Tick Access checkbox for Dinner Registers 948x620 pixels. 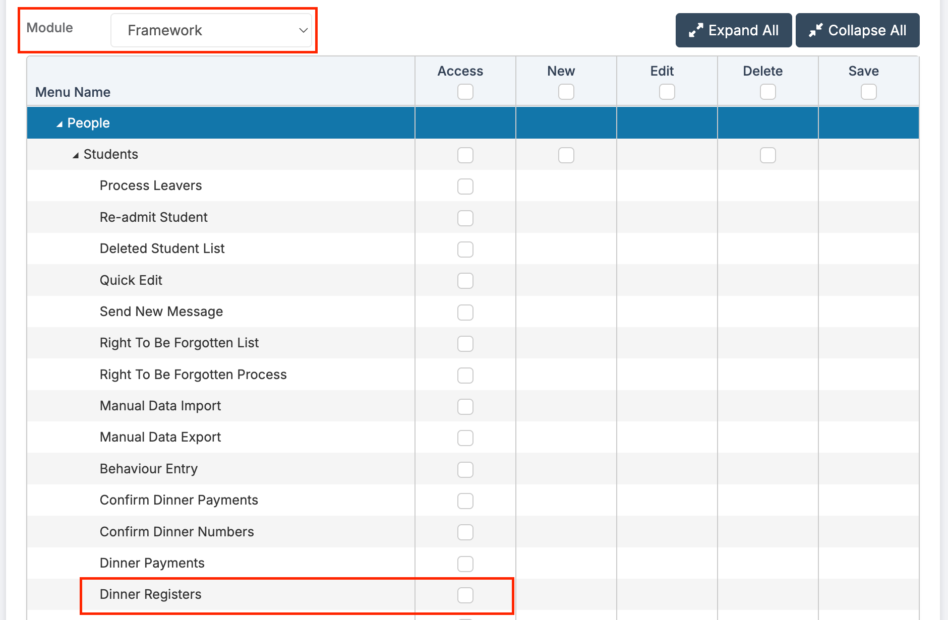click(x=465, y=595)
